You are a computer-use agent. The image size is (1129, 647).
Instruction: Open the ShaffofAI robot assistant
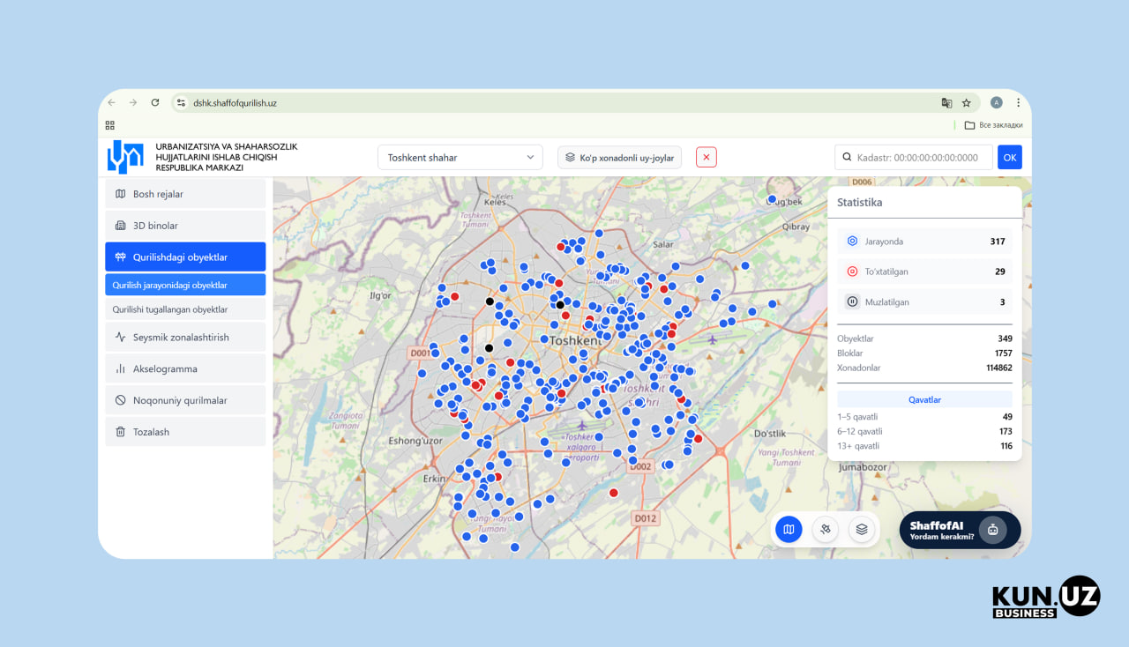point(992,530)
